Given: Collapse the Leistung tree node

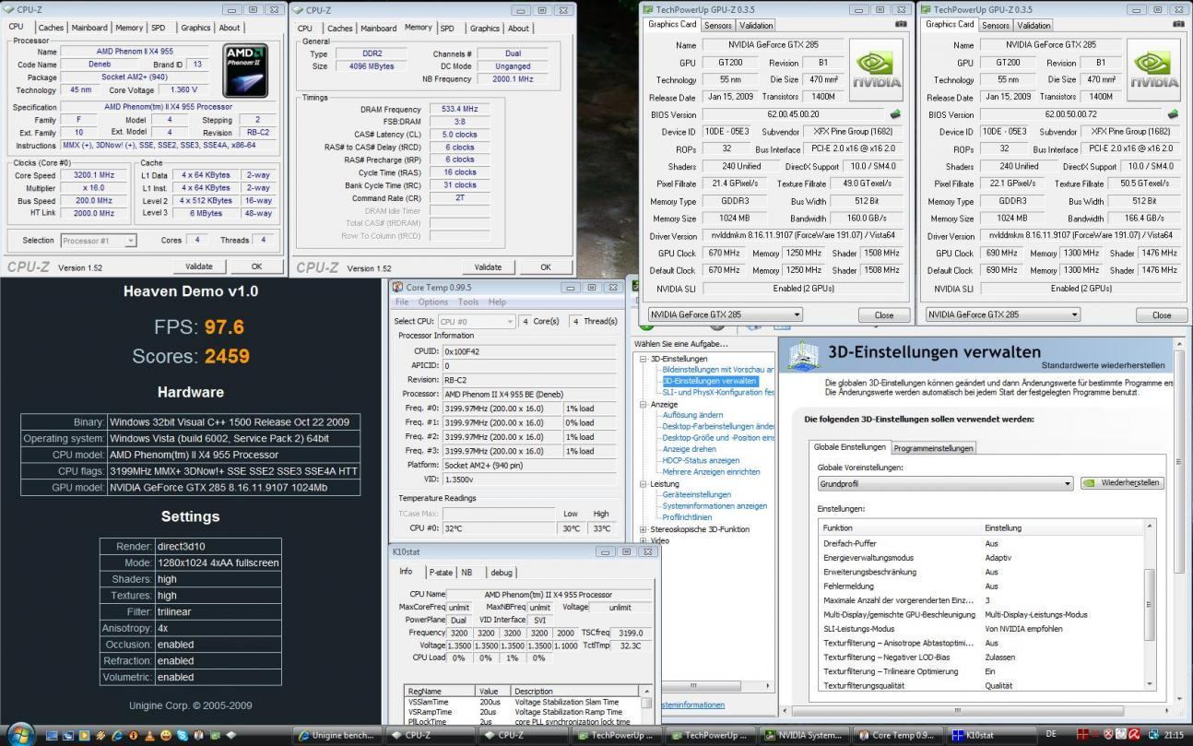Looking at the screenshot, I should tap(644, 483).
